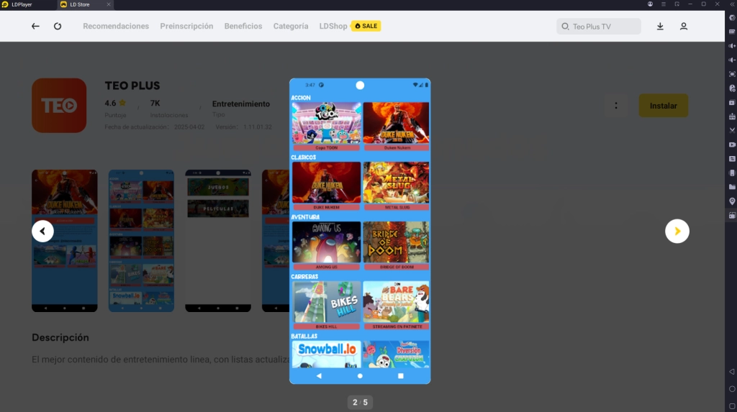Click the yellow SALE badge
This screenshot has height=412, width=737.
pos(366,27)
